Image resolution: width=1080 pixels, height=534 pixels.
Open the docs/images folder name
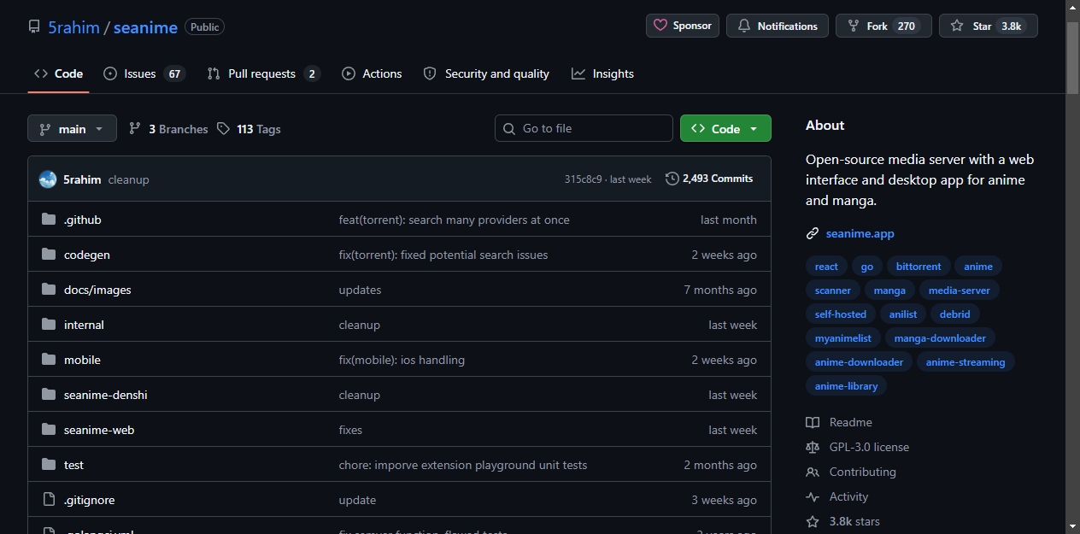tap(97, 290)
